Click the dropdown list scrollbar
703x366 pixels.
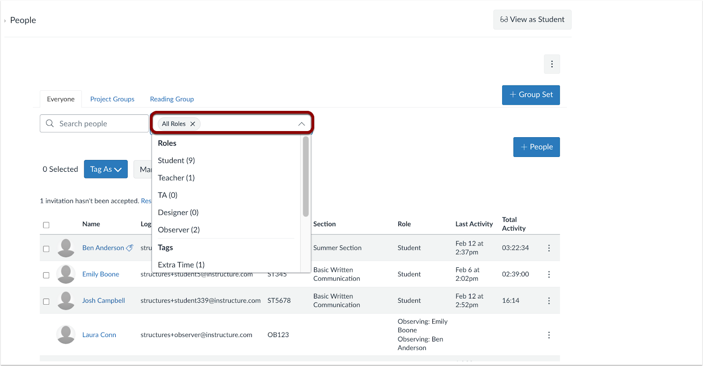[x=306, y=176]
